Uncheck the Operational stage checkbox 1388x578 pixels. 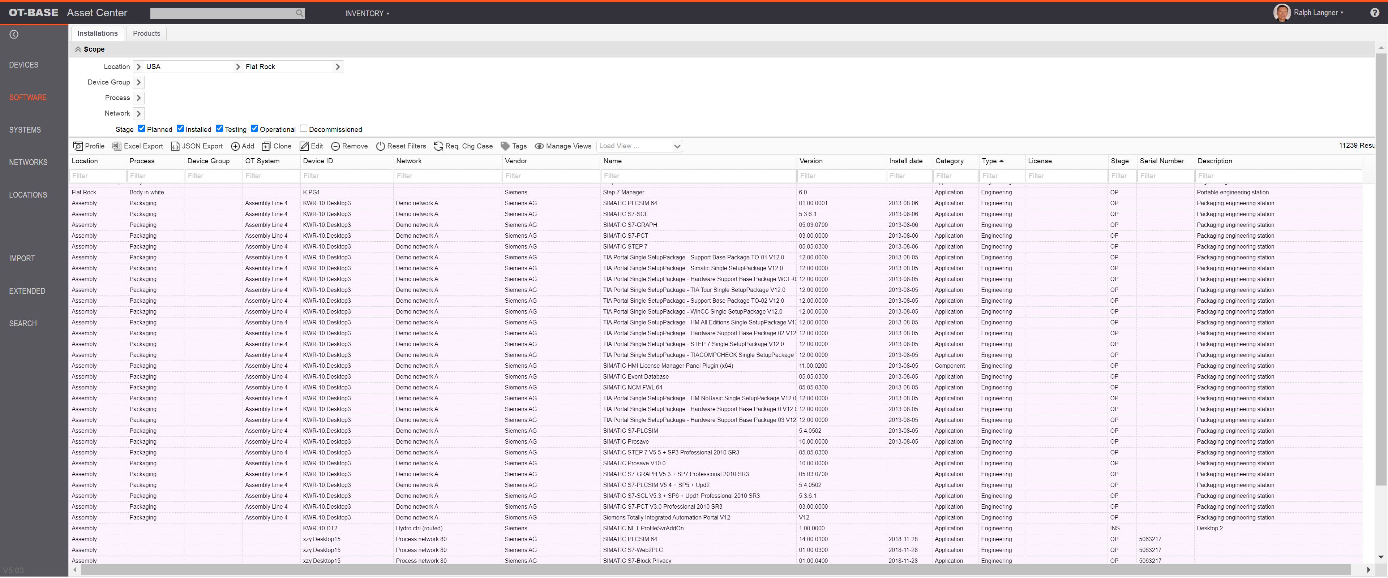(x=254, y=128)
